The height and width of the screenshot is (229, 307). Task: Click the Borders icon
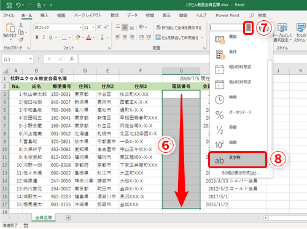(x=64, y=37)
